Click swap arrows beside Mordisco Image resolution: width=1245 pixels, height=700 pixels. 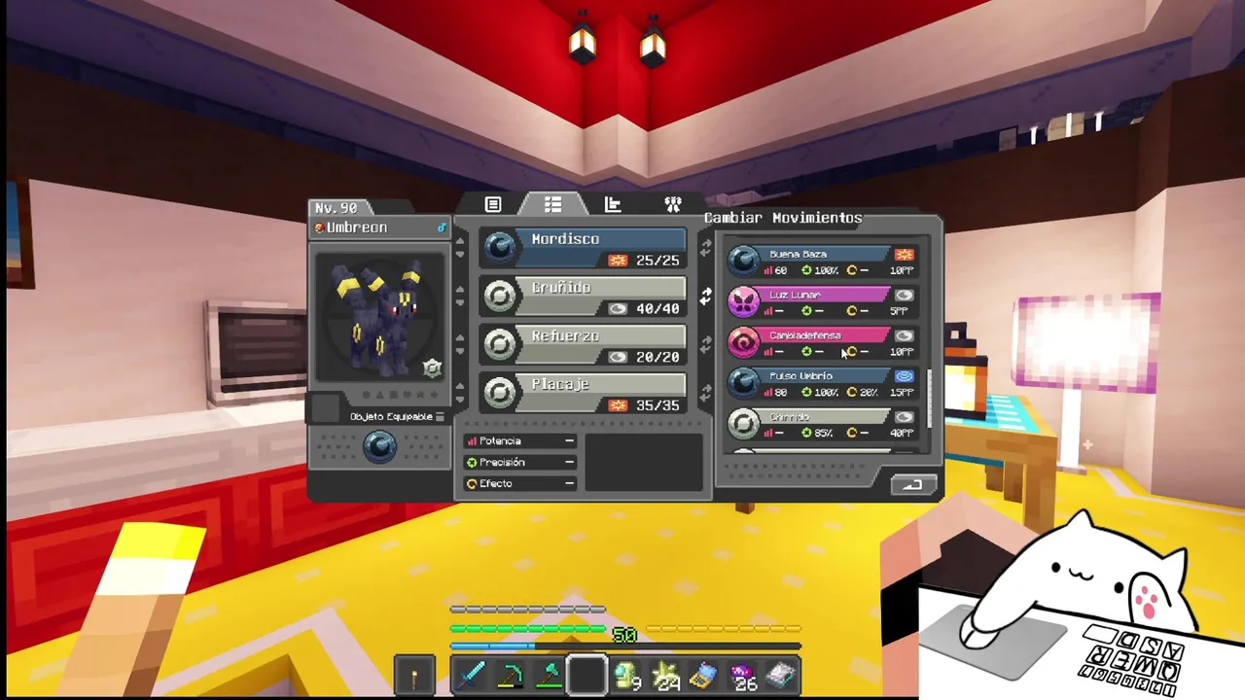705,248
